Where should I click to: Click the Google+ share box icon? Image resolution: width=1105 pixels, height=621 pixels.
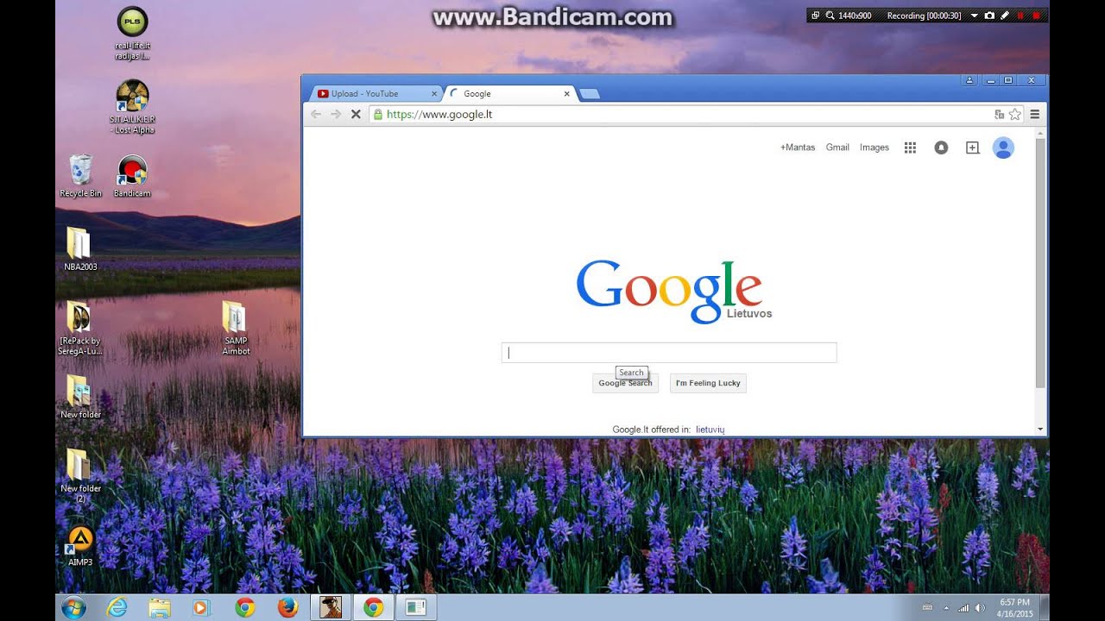pyautogui.click(x=972, y=147)
